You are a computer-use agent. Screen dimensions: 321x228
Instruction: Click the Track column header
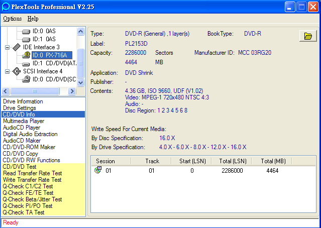151,161
